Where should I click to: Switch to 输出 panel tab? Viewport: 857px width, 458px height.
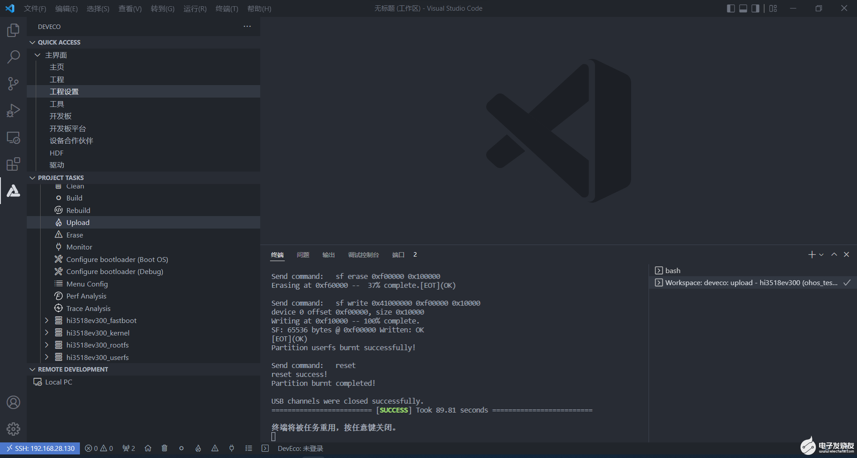coord(329,255)
